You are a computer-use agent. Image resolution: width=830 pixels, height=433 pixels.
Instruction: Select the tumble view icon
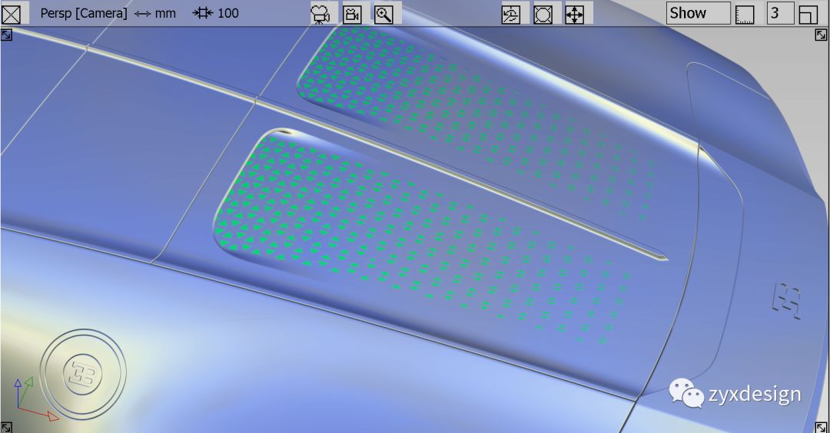click(x=511, y=15)
